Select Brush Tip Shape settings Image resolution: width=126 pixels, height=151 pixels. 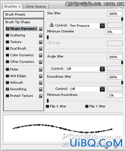coord(23,22)
